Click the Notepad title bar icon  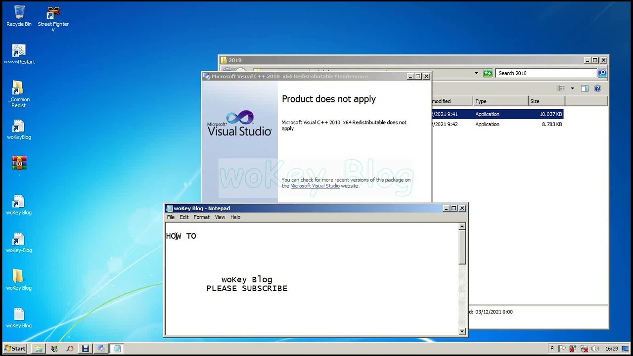click(x=170, y=208)
